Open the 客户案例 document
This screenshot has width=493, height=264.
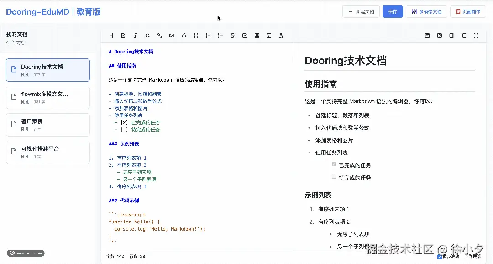coord(48,125)
